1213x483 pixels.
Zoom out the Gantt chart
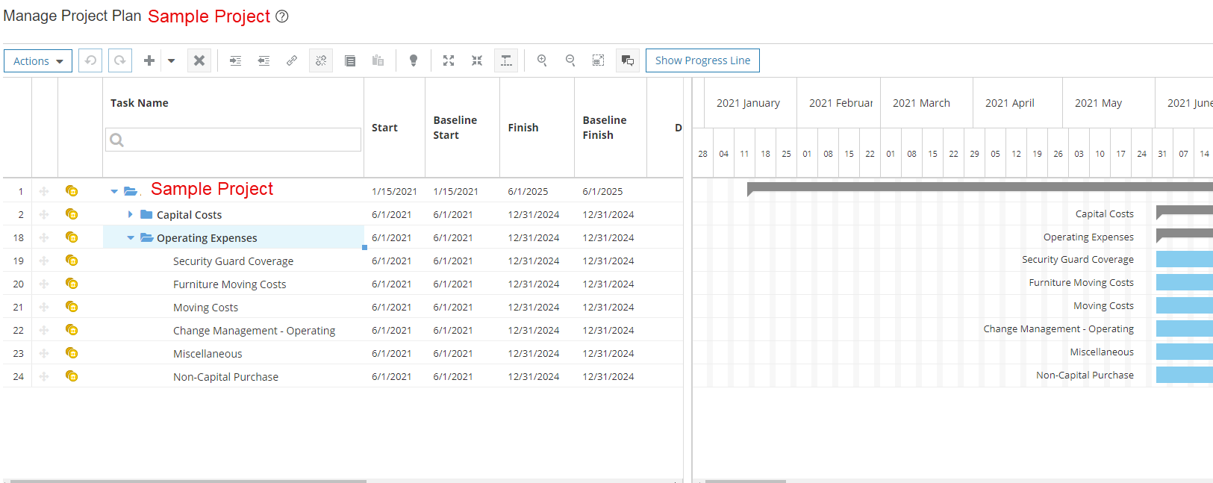click(570, 60)
